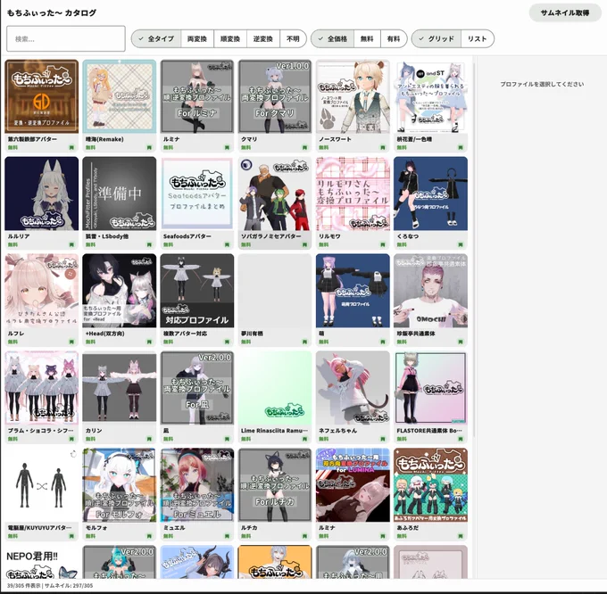
Task: Show only 無料 profiles in the price filter
Action: click(367, 38)
